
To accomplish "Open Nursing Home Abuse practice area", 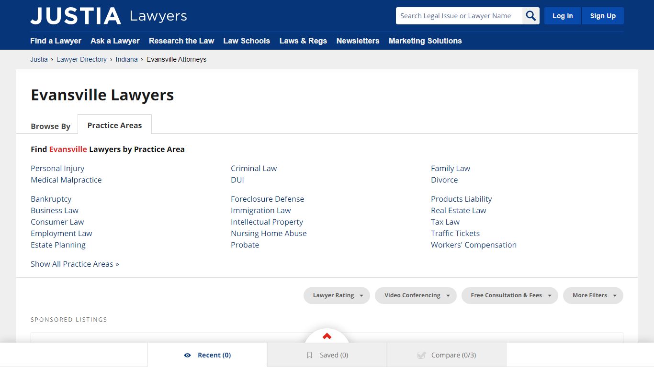I will [269, 233].
